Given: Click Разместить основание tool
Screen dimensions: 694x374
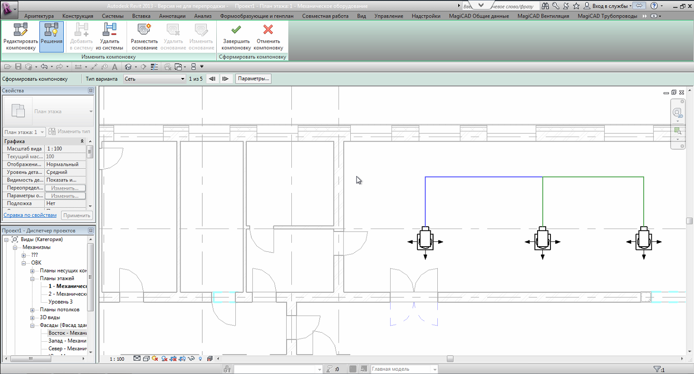Looking at the screenshot, I should click(145, 37).
